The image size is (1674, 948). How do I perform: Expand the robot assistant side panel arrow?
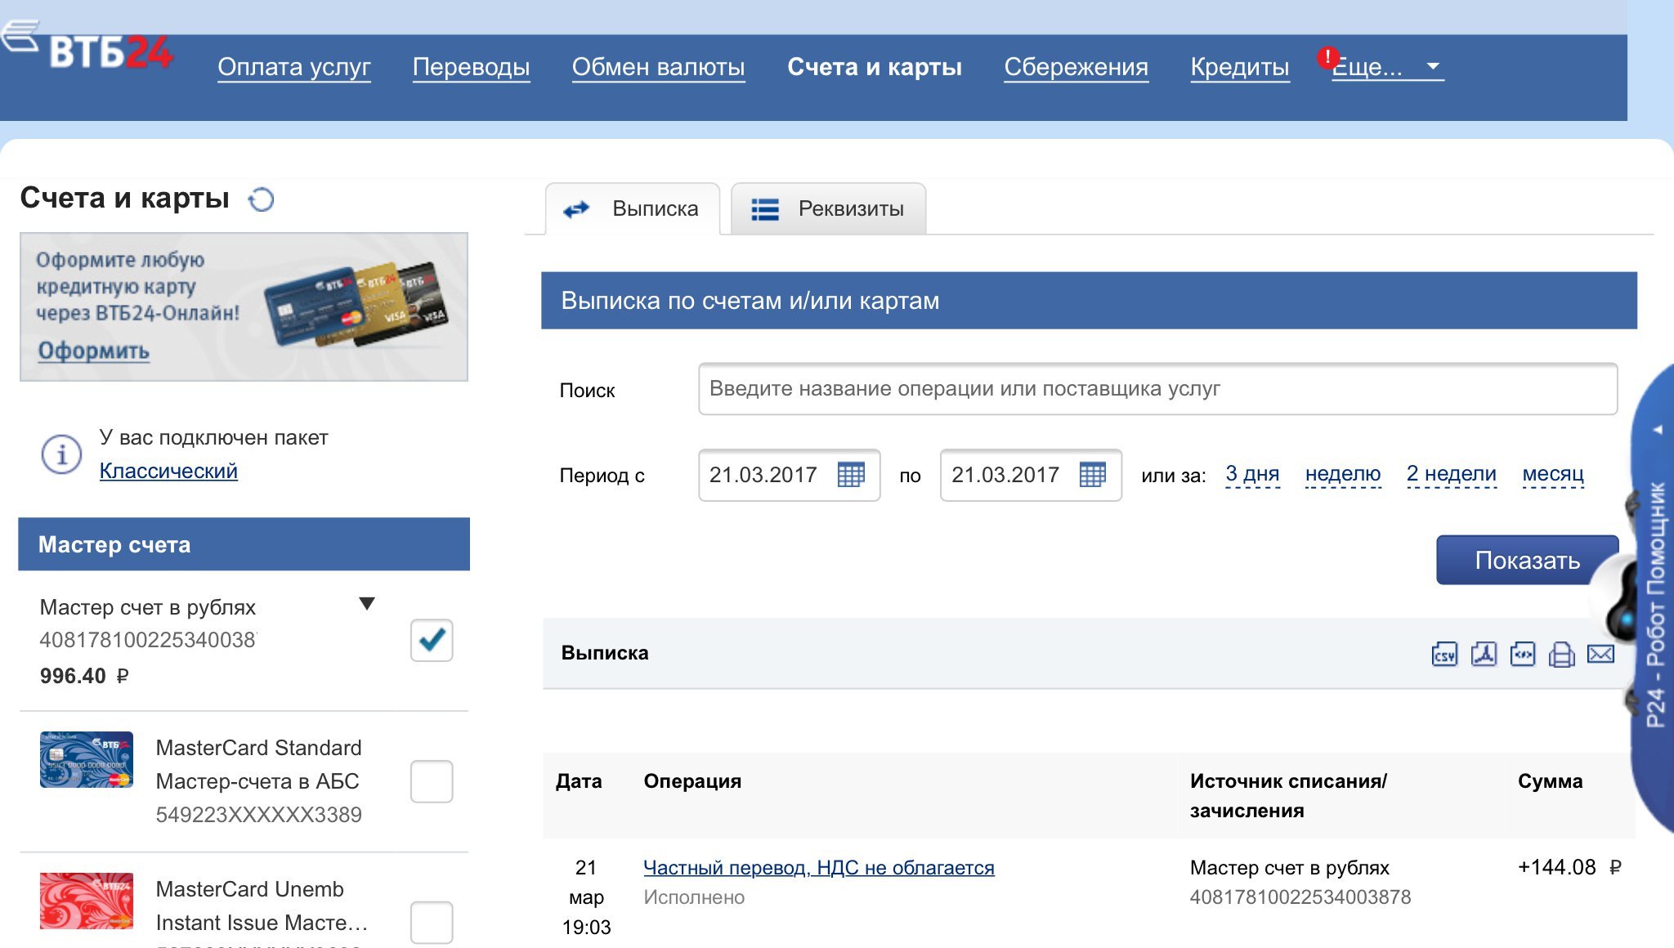tap(1658, 429)
